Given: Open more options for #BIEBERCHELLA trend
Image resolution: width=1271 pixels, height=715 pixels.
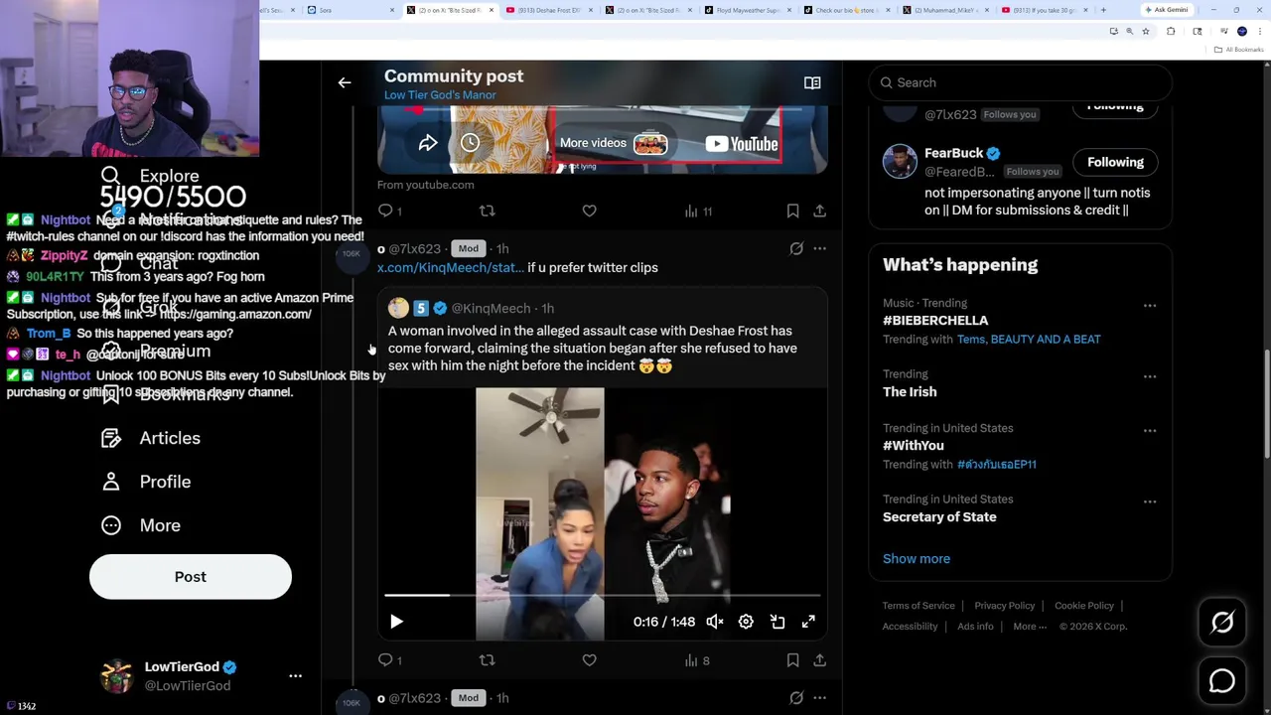Looking at the screenshot, I should 1150,306.
